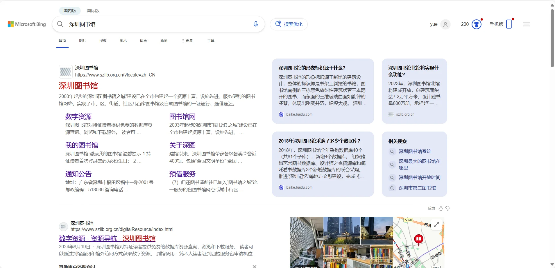Click the thumbs down feedback icon
Image resolution: width=555 pixels, height=268 pixels.
coord(447,208)
